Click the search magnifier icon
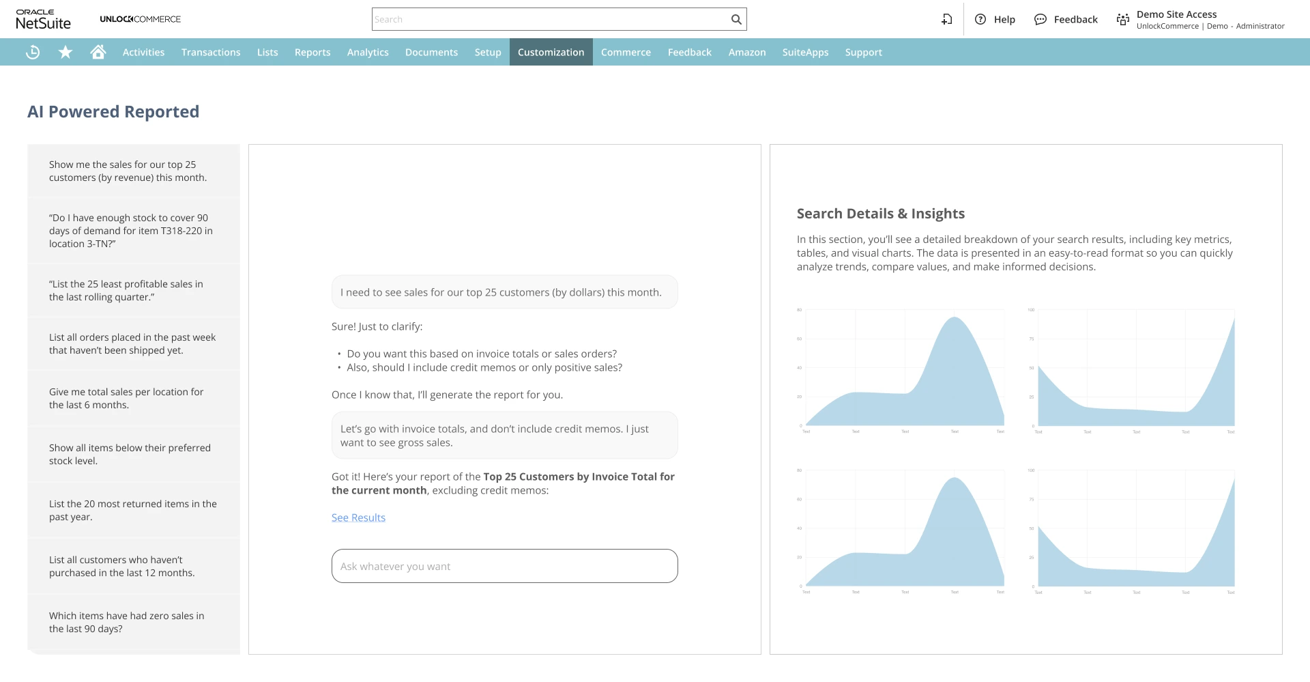This screenshot has height=682, width=1310. 736,20
